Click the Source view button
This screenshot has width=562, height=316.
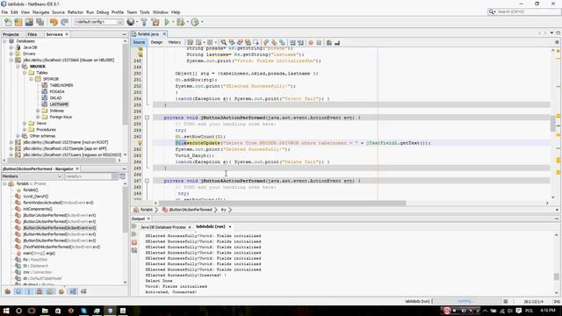[x=139, y=42]
